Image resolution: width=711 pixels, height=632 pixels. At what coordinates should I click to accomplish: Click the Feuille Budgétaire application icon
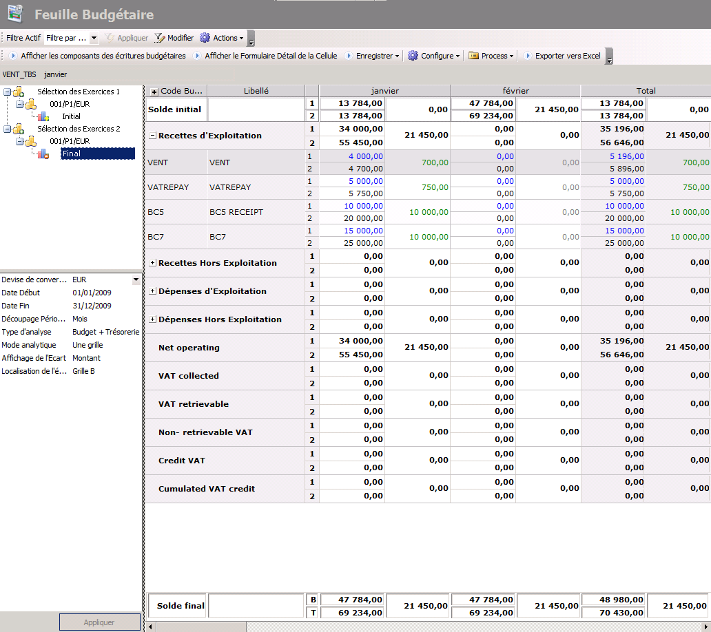[15, 14]
